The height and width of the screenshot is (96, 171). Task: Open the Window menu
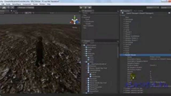click(x=42, y=4)
